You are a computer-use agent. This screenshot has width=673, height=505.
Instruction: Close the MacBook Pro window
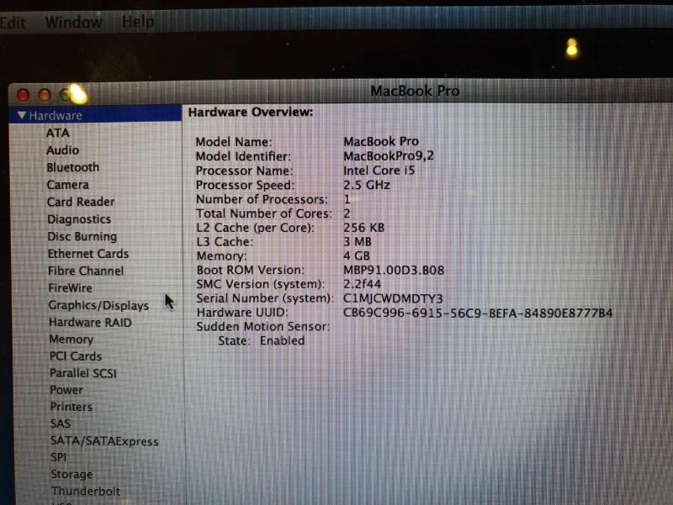coord(24,95)
